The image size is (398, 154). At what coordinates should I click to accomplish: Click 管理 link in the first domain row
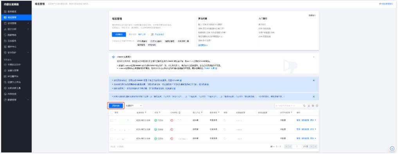click(x=298, y=120)
